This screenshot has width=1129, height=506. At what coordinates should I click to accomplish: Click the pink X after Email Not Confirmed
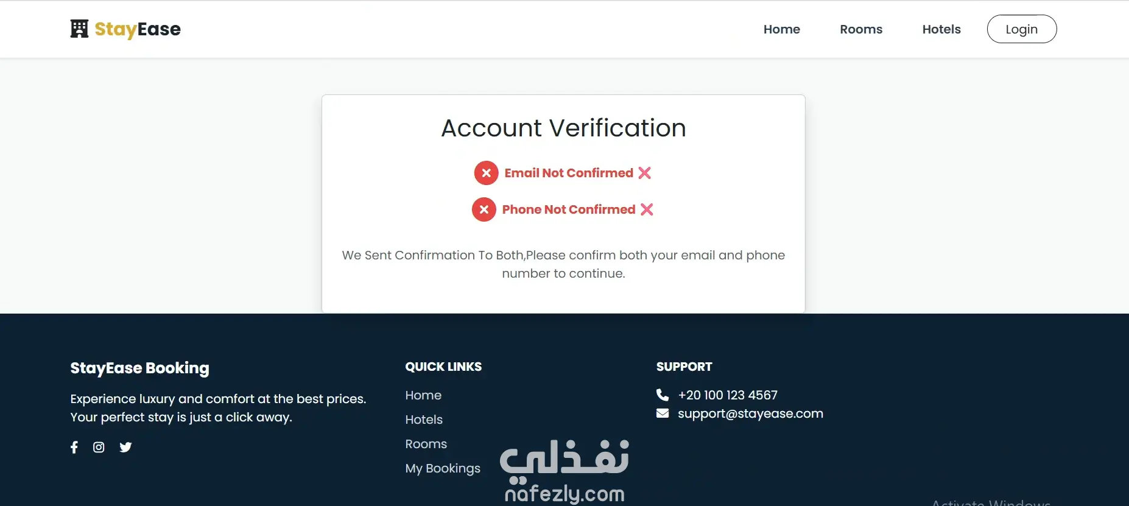(644, 173)
